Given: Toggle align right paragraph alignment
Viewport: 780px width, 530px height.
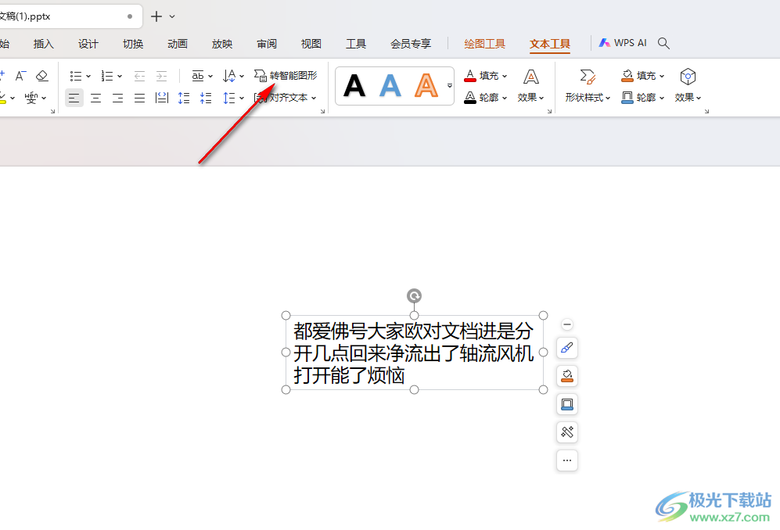Looking at the screenshot, I should [x=118, y=98].
